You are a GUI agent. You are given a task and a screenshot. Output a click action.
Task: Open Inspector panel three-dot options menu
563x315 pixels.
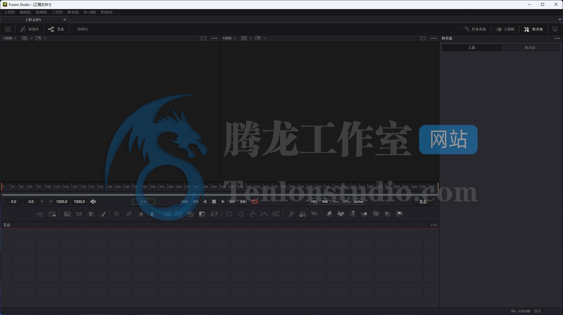[x=557, y=38]
